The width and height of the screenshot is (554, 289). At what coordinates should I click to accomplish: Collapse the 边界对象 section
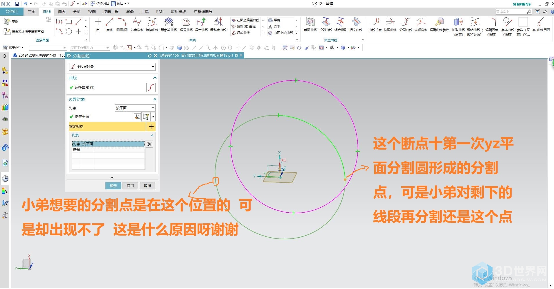155,99
